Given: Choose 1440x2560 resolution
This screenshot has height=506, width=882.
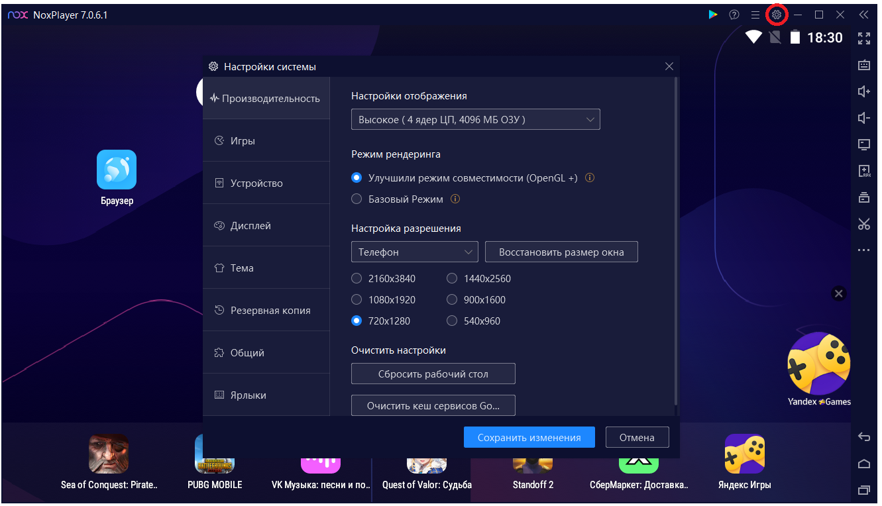Looking at the screenshot, I should click(x=452, y=279).
